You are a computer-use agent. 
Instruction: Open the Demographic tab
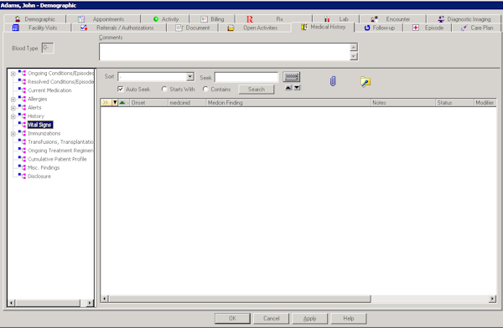tap(34, 19)
